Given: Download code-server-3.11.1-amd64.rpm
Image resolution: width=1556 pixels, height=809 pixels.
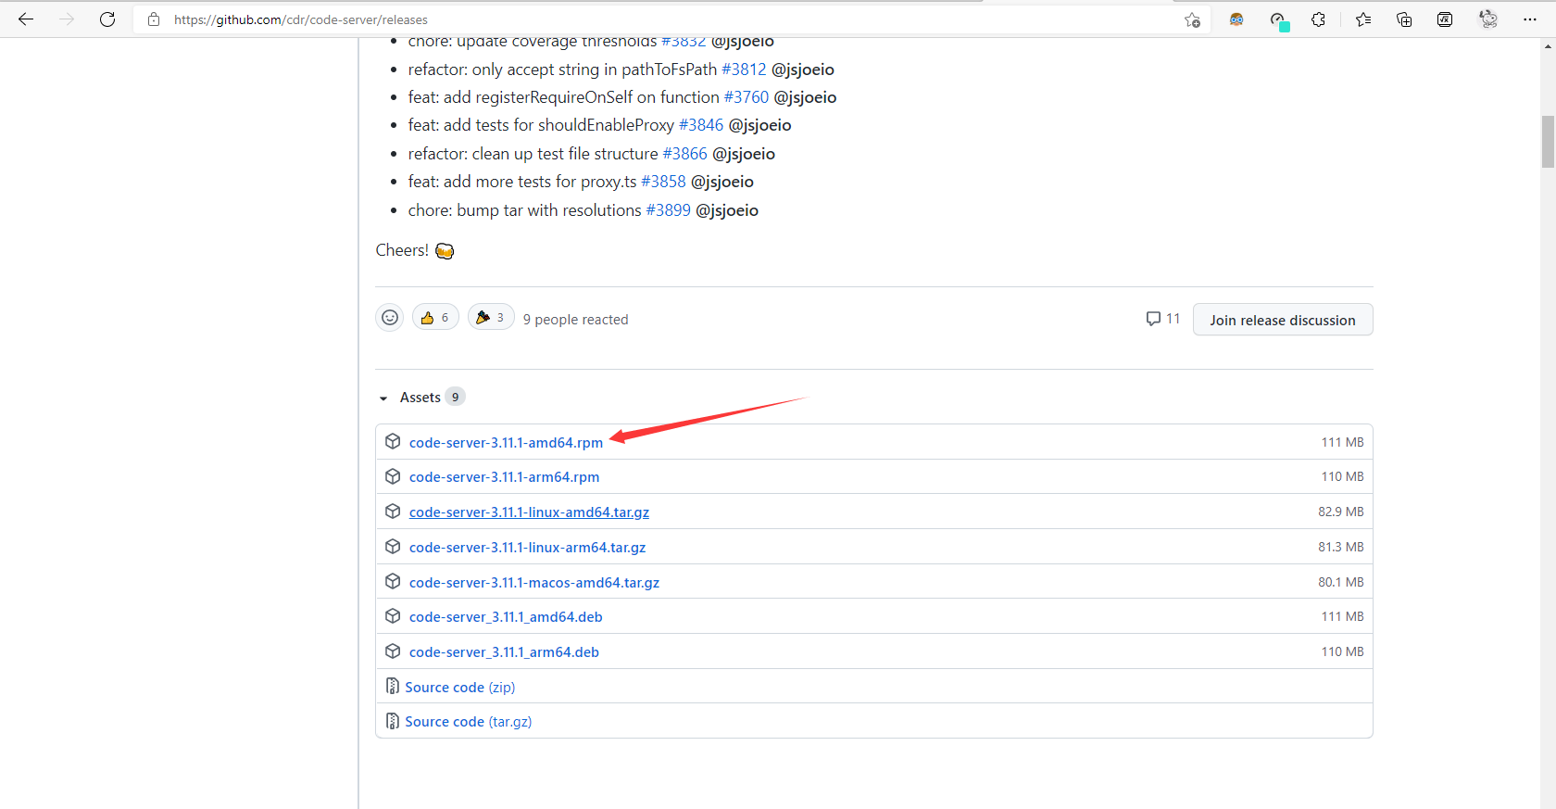Looking at the screenshot, I should [506, 443].
